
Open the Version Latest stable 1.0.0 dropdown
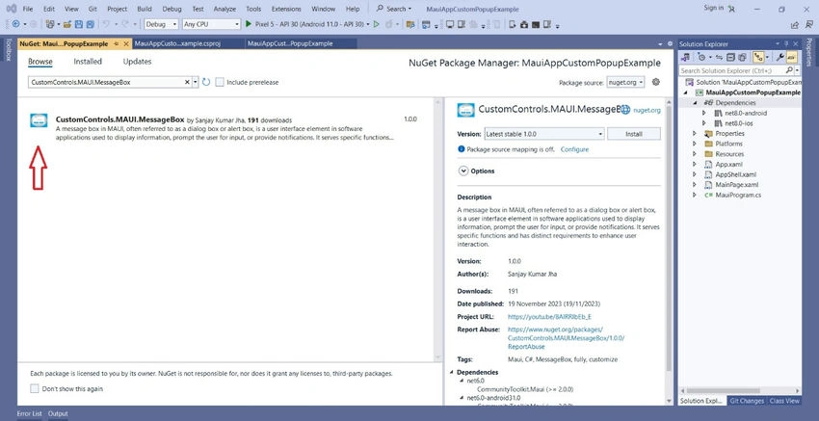(x=544, y=134)
